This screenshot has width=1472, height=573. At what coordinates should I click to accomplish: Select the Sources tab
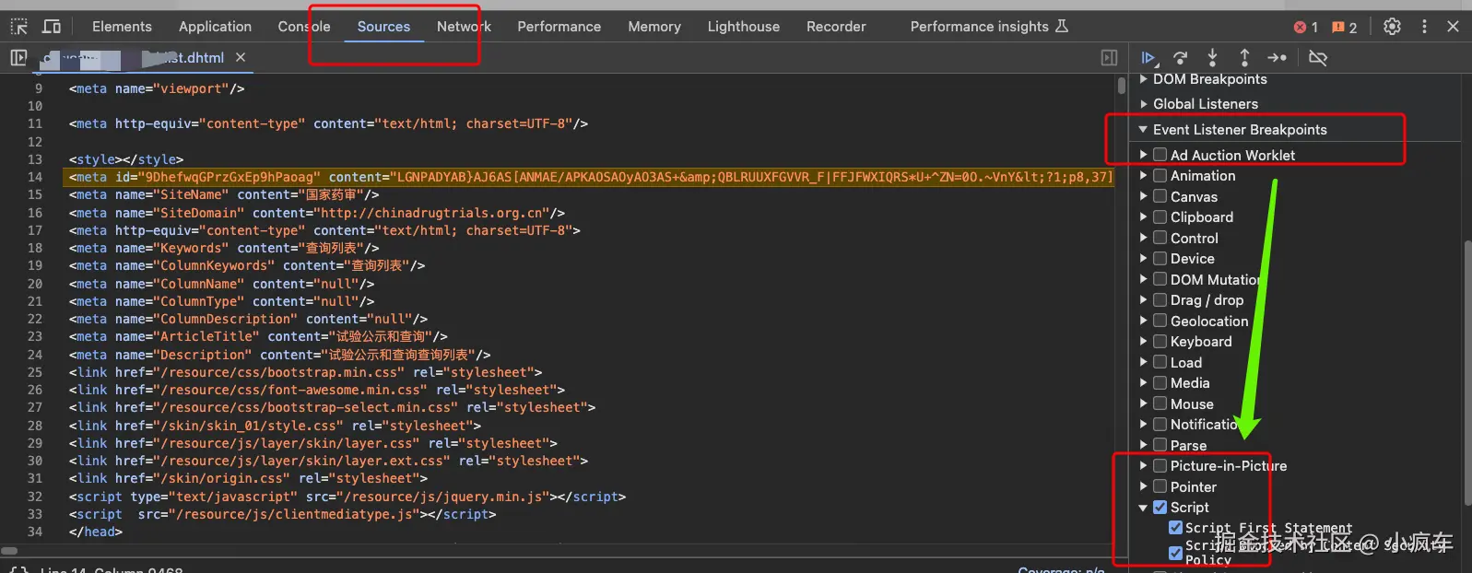coord(383,27)
